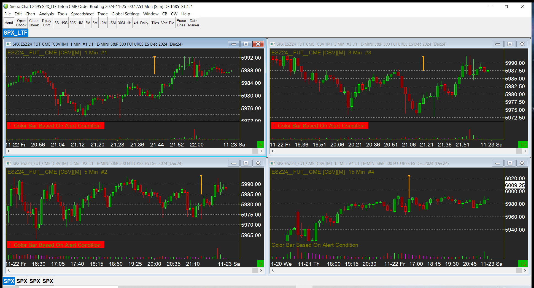Select the Hand tool button
Screen dimensions: 534x288
(x=9, y=23)
